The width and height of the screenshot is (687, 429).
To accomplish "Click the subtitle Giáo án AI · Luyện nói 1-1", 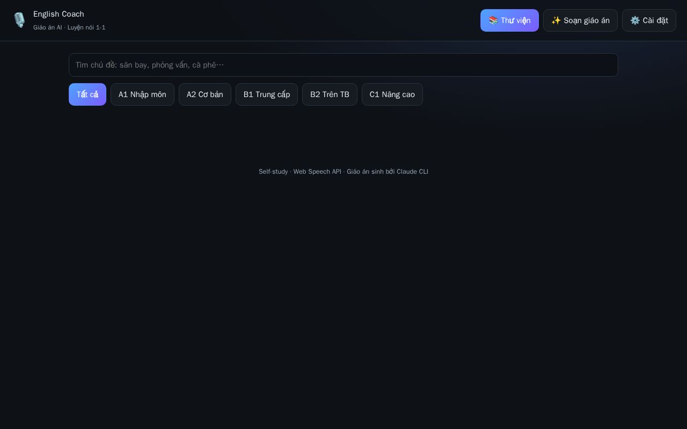I will (69, 27).
